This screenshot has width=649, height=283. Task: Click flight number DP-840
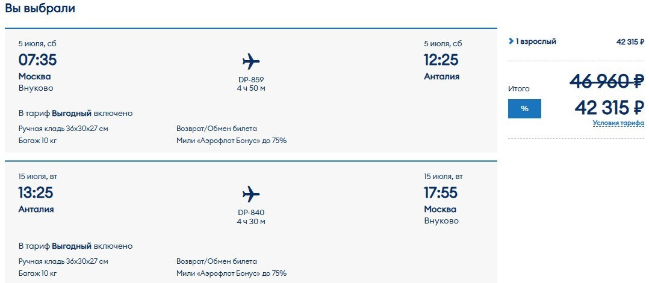[x=251, y=212]
